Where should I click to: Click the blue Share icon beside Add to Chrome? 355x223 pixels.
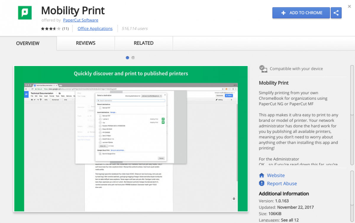tap(336, 13)
